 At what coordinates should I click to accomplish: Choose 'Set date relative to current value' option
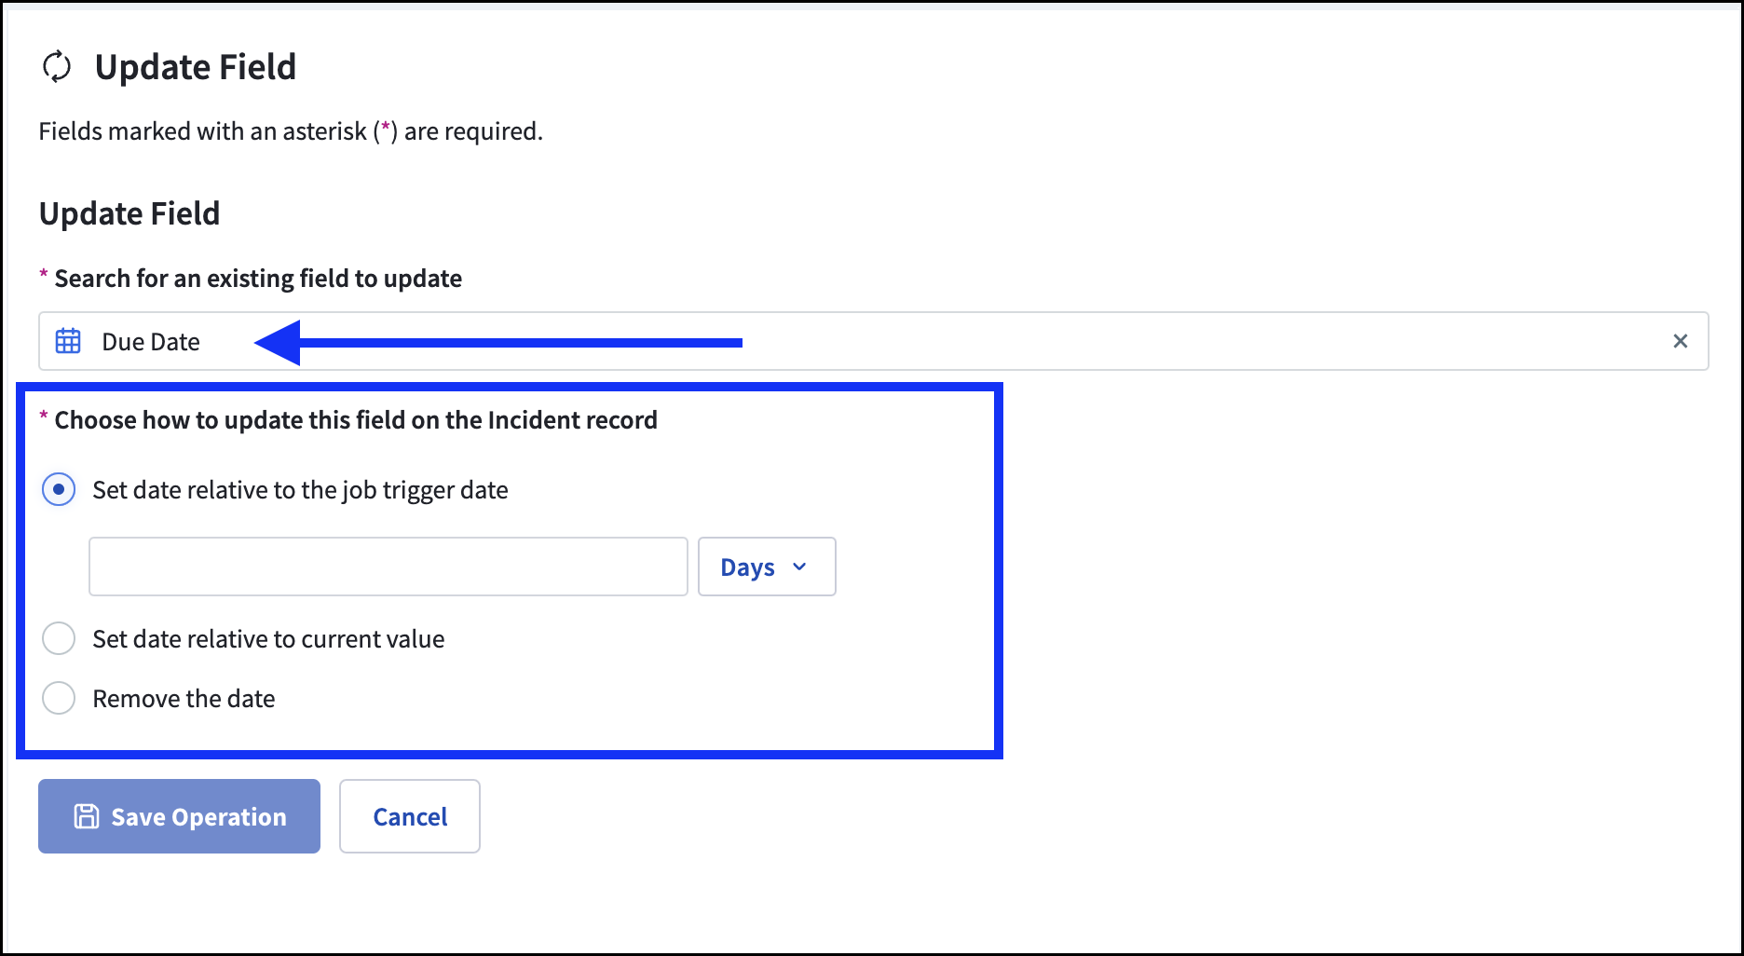(x=59, y=638)
